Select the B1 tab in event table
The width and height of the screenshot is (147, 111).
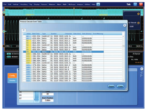click(x=24, y=30)
